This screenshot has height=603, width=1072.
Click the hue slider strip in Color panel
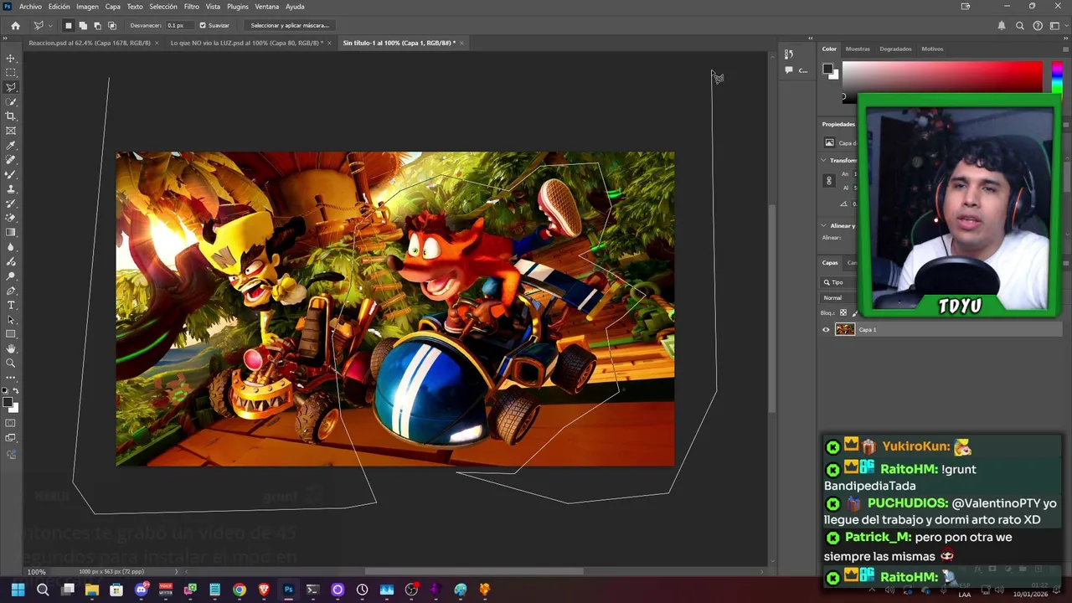(x=1057, y=77)
